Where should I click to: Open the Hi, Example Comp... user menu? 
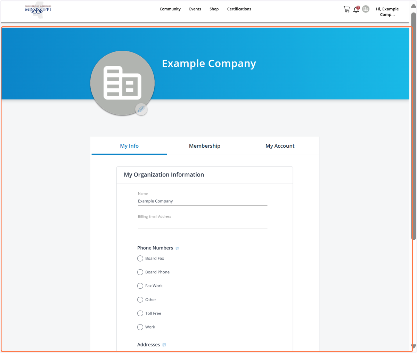tap(387, 12)
